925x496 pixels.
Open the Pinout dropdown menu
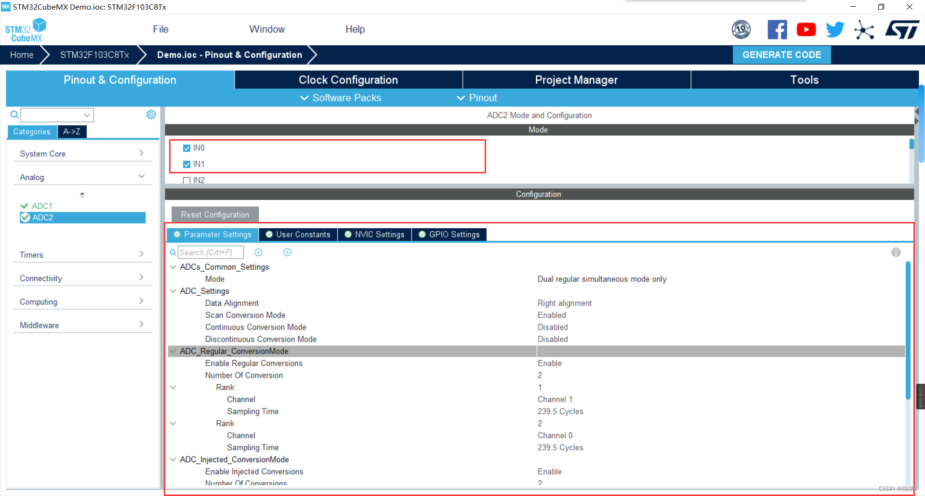476,98
